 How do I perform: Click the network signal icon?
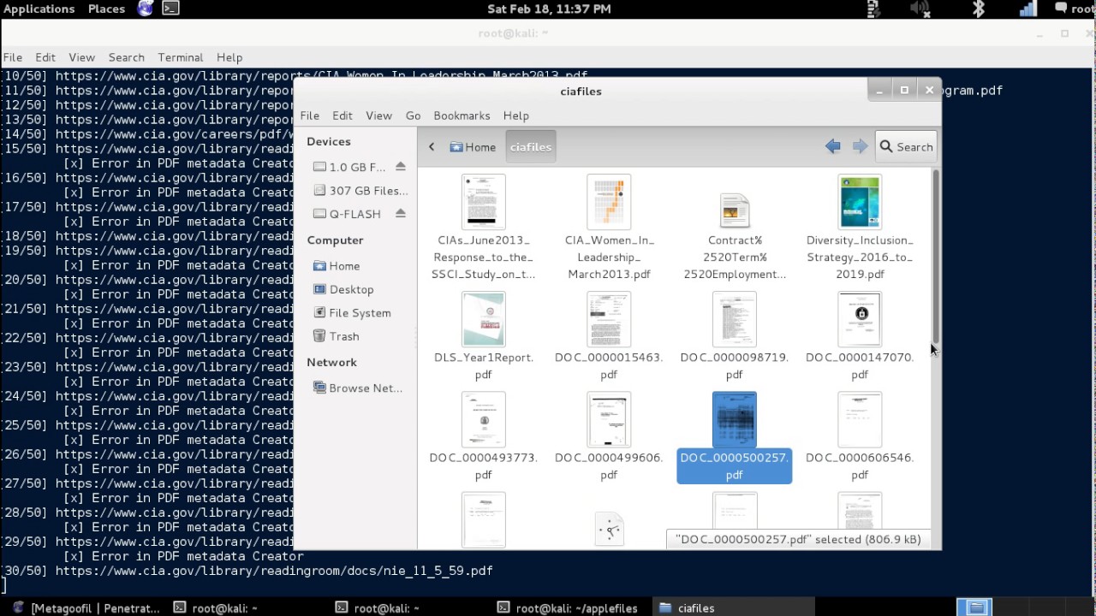pos(1027,9)
